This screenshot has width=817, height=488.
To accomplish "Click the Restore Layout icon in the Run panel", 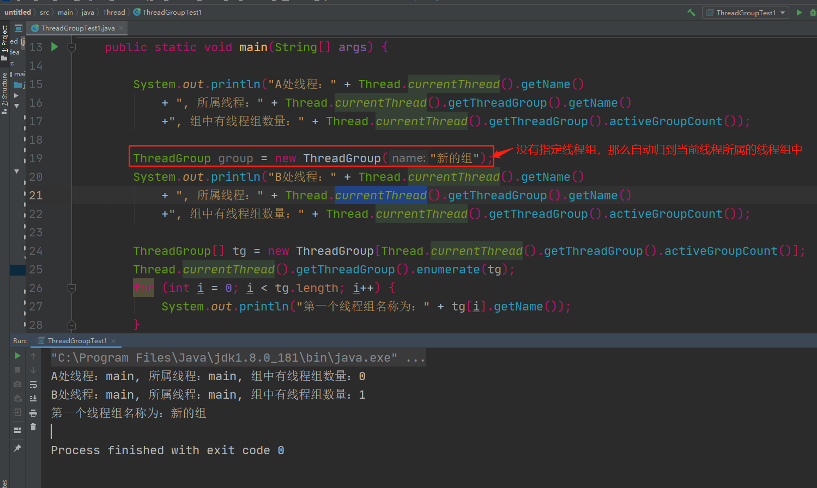I will point(17,430).
